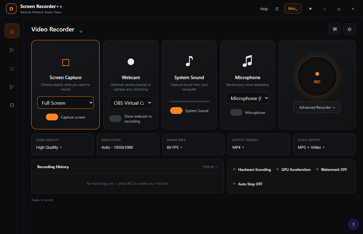Screen dimensions: 363x234
Task: Click the Microphone double-note icon
Action: click(247, 61)
